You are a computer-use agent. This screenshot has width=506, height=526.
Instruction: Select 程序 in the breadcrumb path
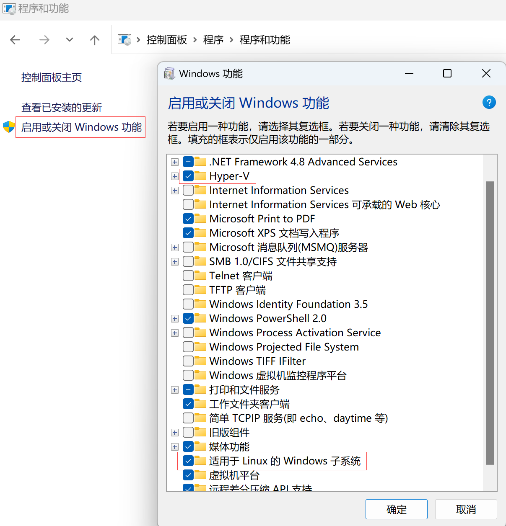213,39
